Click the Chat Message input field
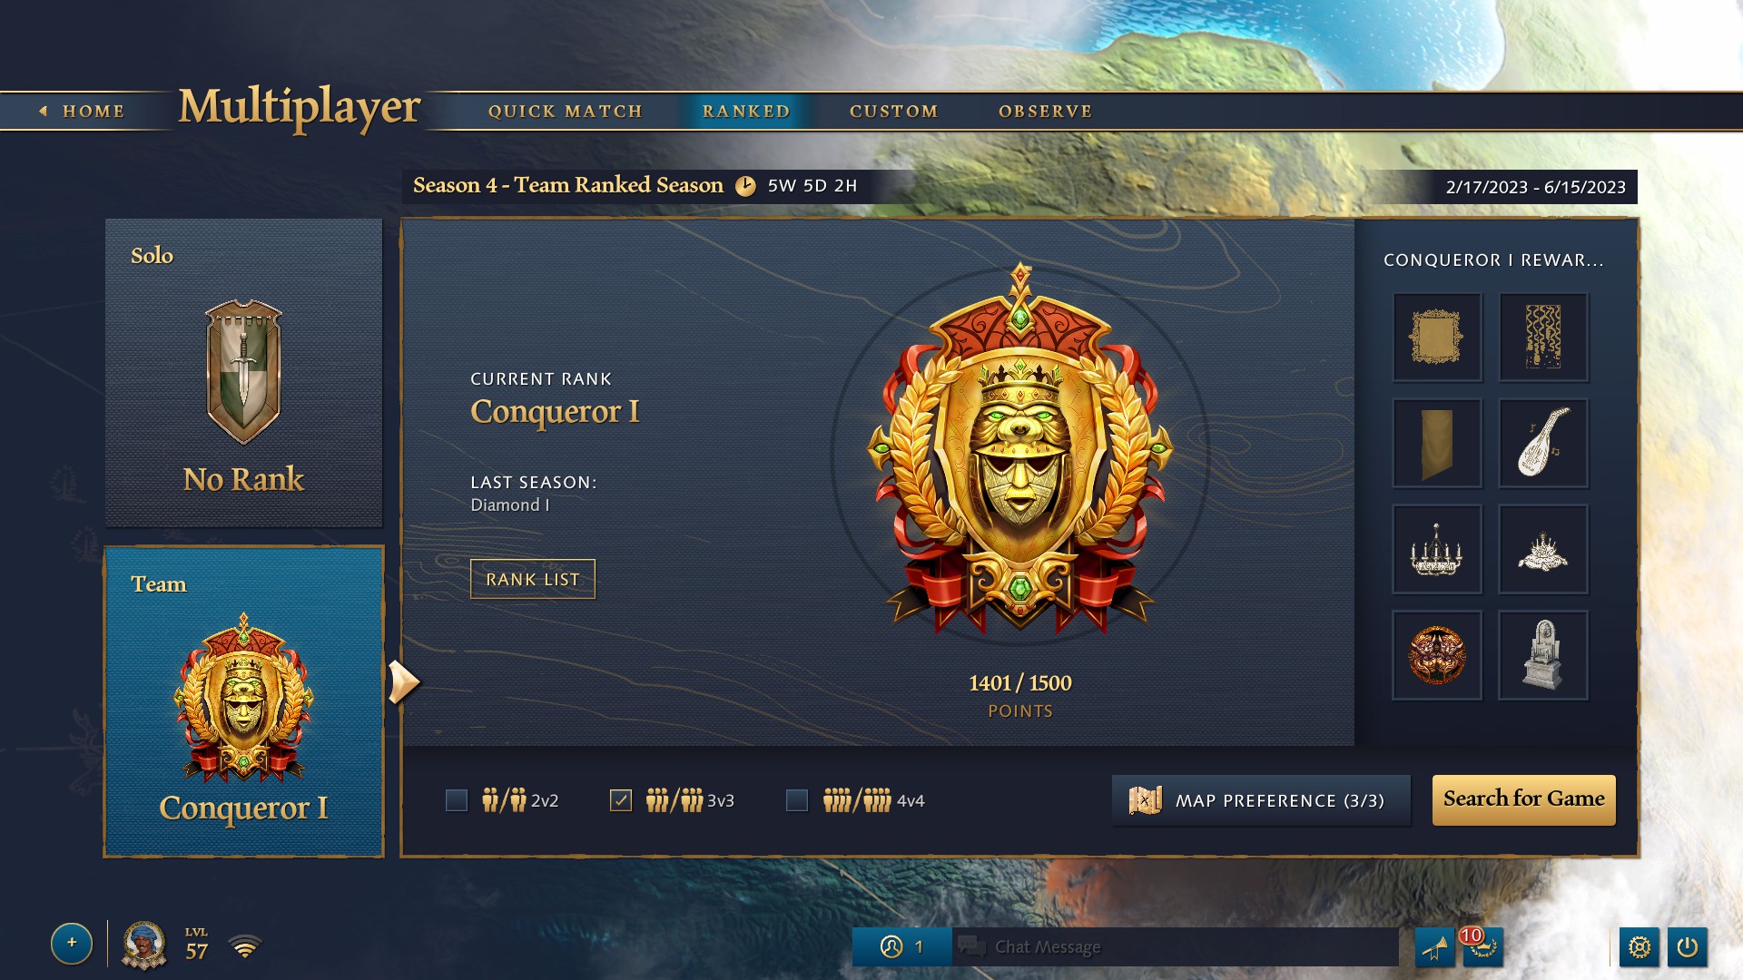 (1176, 947)
